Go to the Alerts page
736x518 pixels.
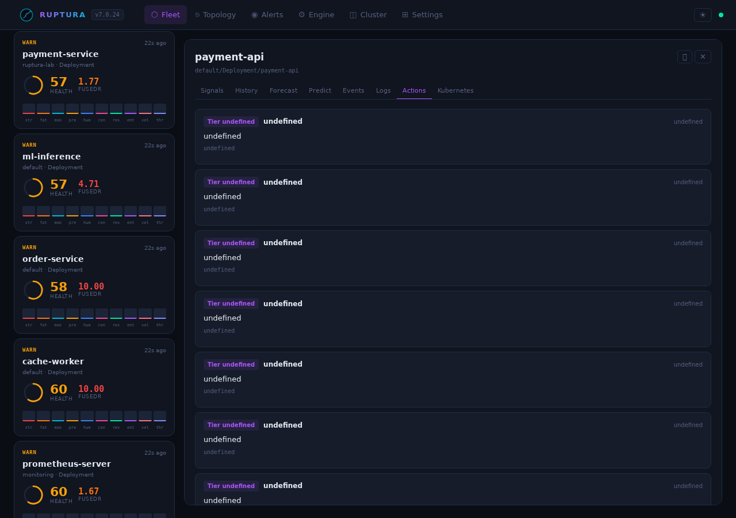point(267,15)
